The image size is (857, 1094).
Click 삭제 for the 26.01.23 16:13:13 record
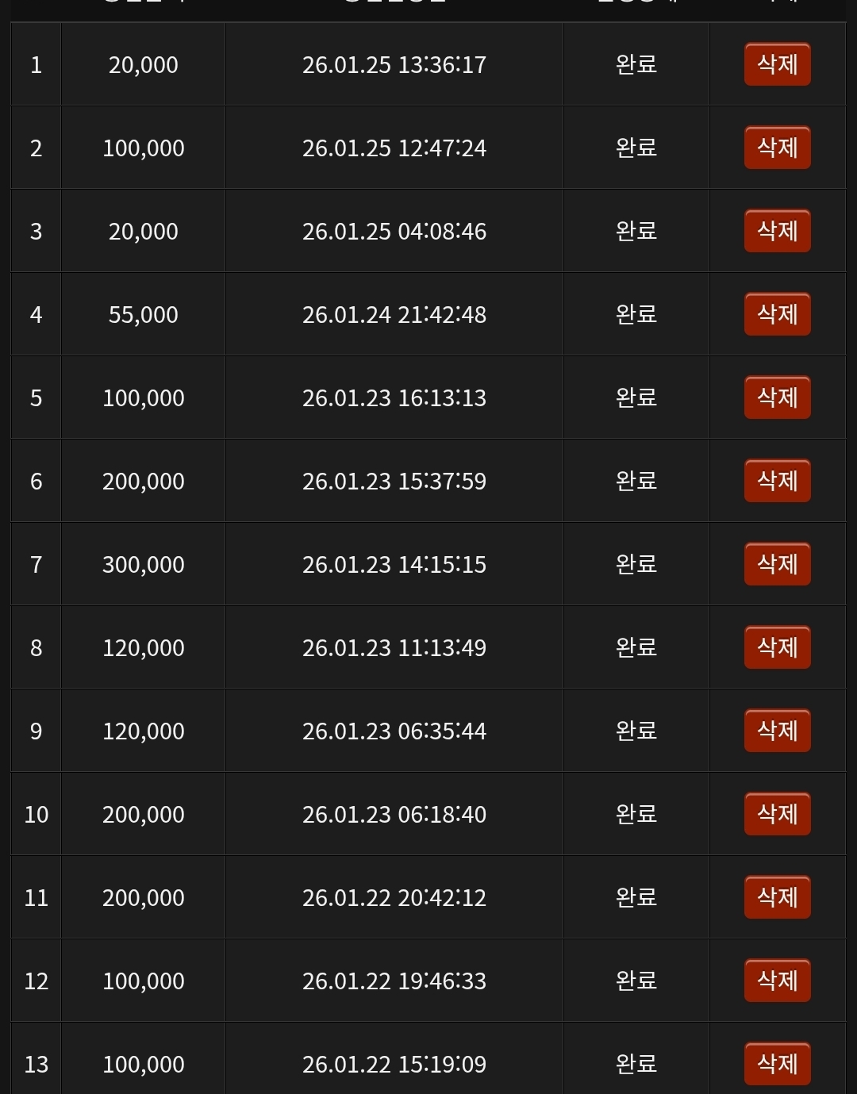(777, 397)
